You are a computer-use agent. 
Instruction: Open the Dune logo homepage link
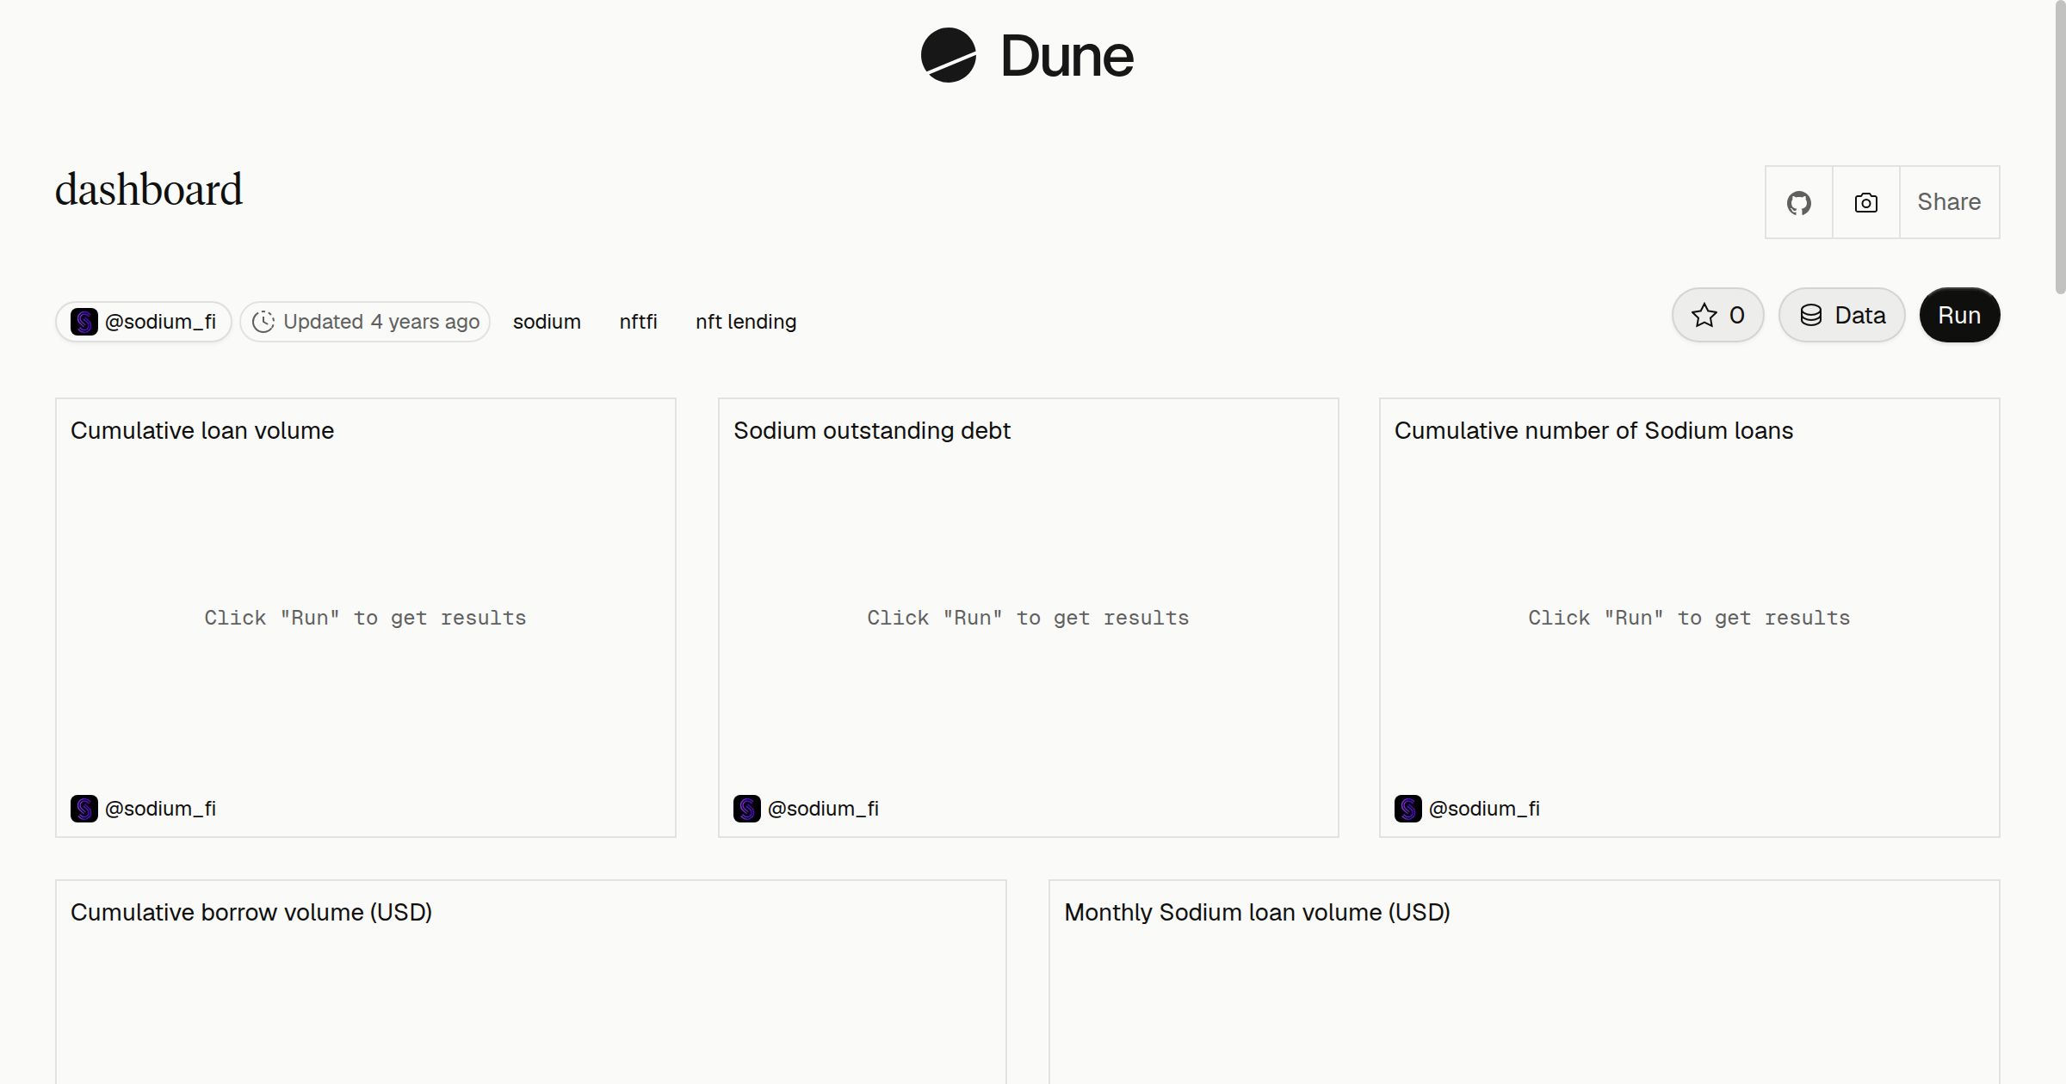point(1027,56)
